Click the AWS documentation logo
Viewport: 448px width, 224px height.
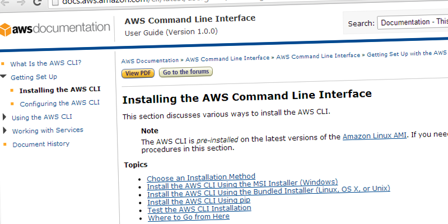point(55,27)
